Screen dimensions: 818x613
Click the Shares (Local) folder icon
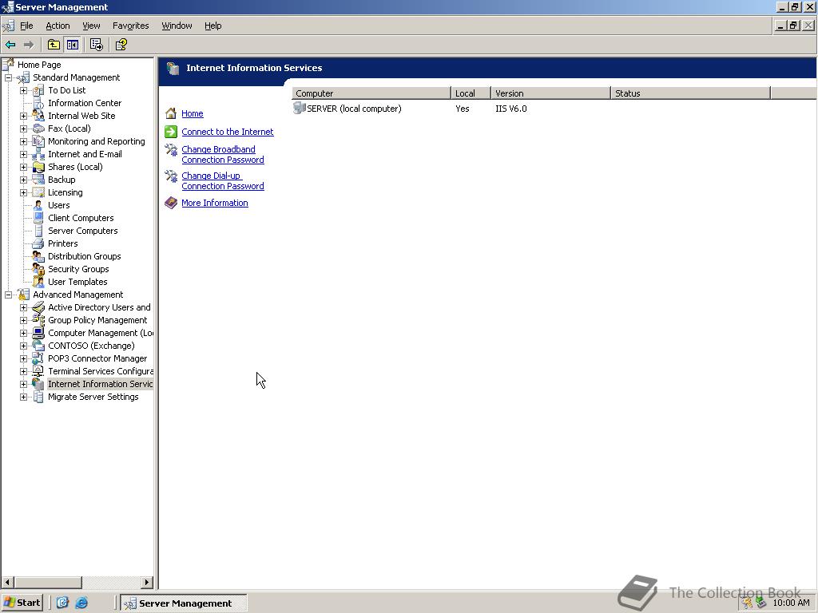tap(38, 167)
